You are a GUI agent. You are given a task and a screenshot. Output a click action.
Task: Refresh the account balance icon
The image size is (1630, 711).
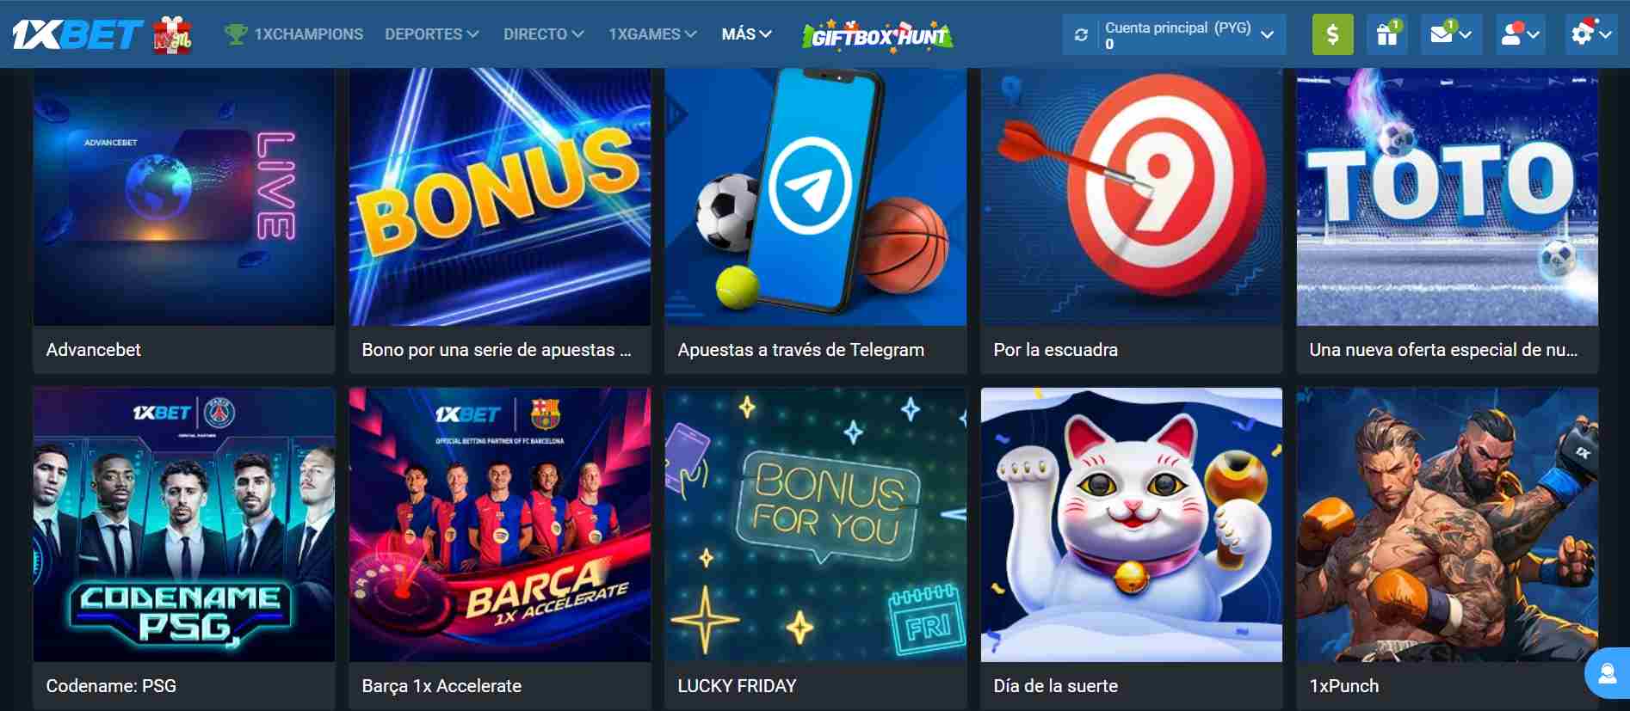tap(1082, 35)
